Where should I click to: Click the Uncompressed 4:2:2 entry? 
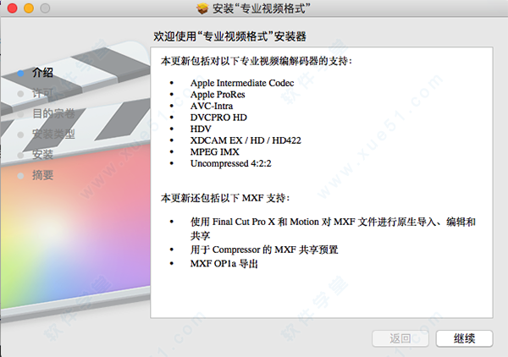tap(230, 163)
